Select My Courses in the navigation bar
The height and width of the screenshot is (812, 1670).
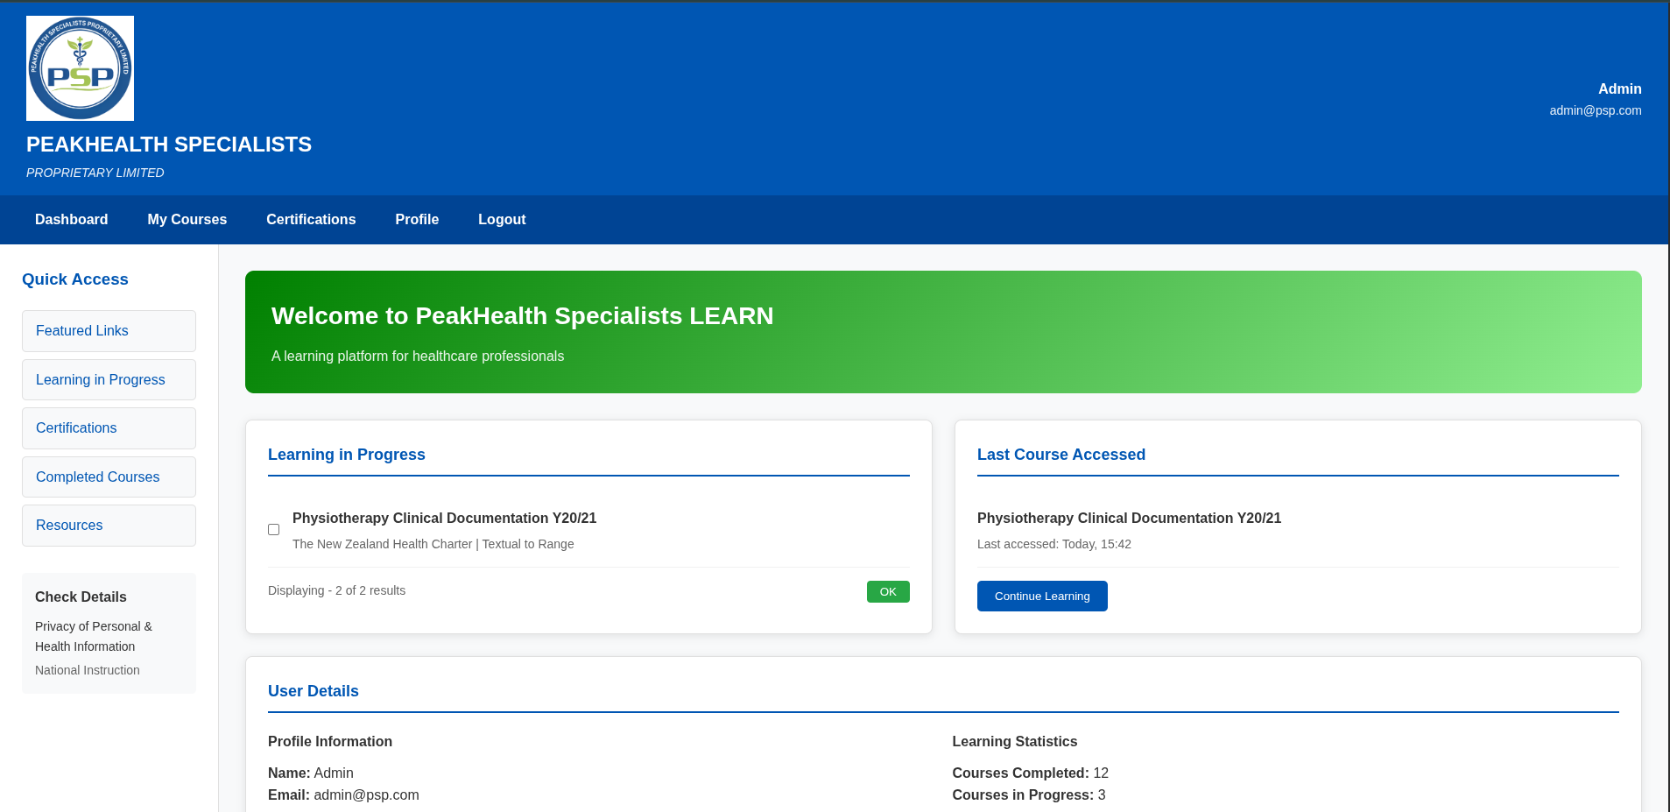click(187, 219)
